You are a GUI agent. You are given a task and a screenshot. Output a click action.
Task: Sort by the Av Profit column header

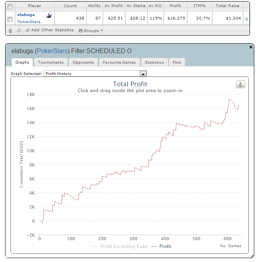click(x=114, y=6)
